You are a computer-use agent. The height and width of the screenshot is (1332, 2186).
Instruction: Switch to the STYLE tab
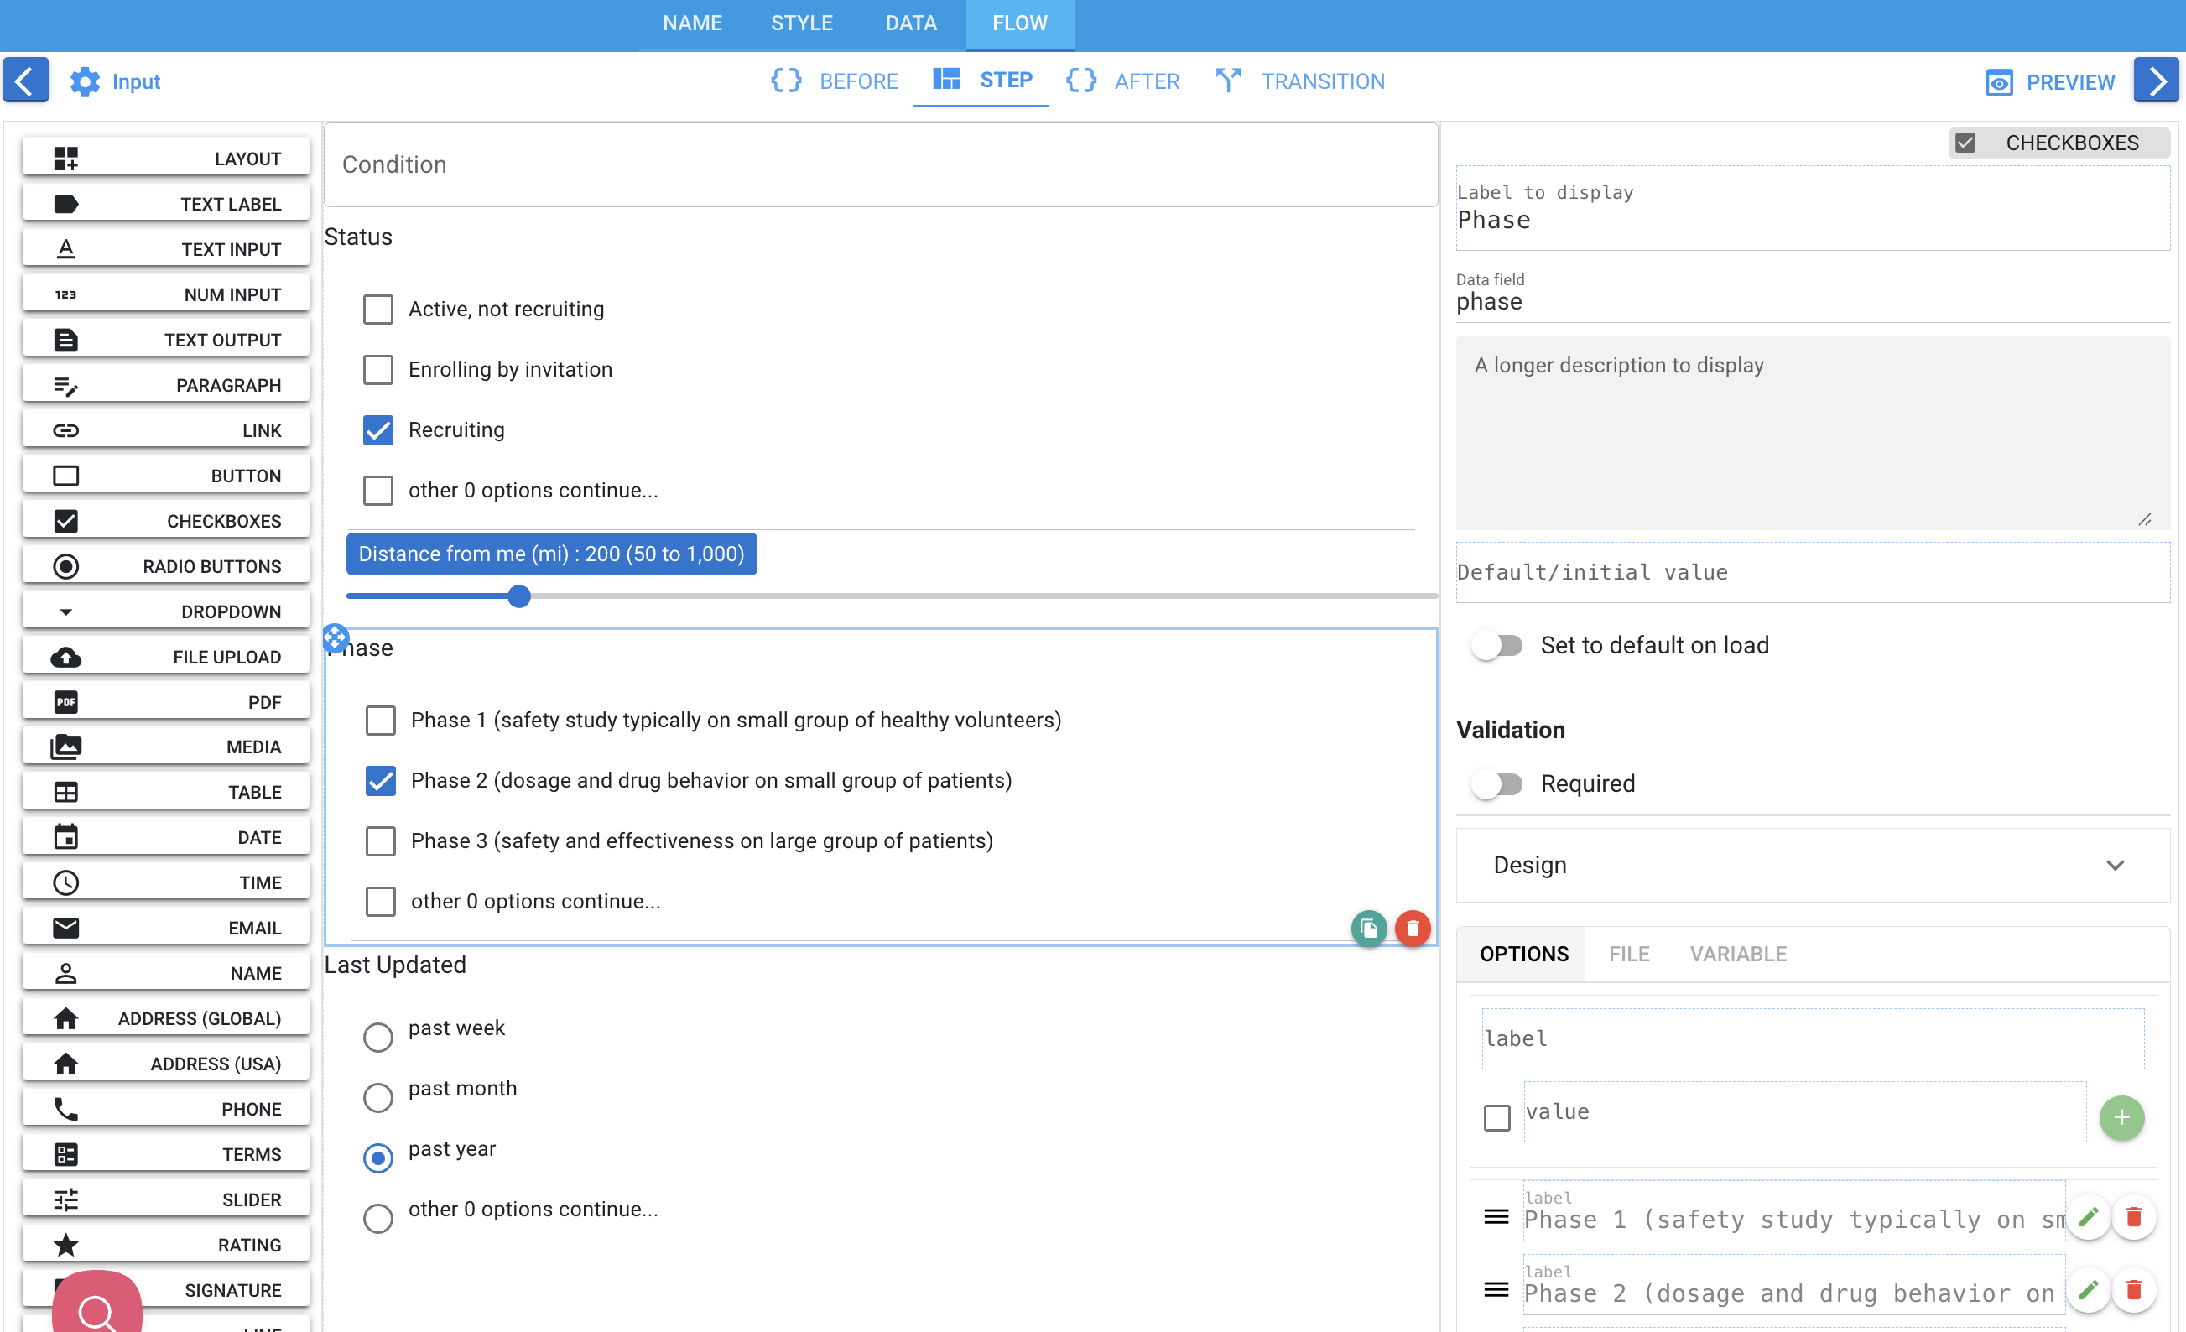[801, 24]
